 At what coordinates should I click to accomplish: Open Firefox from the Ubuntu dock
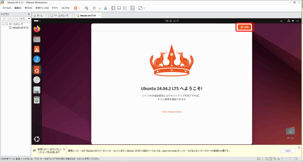click(37, 29)
